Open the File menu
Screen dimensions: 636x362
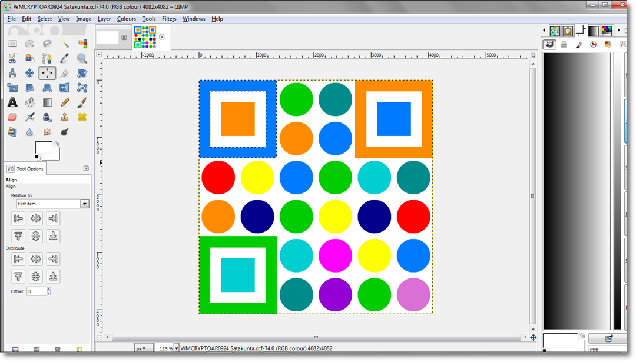tap(11, 19)
